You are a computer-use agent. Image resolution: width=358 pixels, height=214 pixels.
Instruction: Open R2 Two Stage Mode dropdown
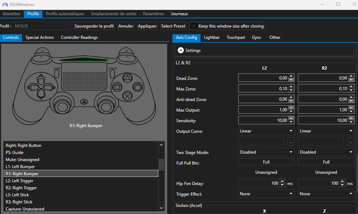pyautogui.click(x=326, y=152)
